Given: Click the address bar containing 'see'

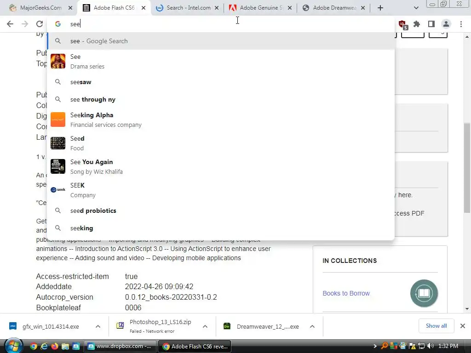Looking at the screenshot, I should [x=221, y=24].
